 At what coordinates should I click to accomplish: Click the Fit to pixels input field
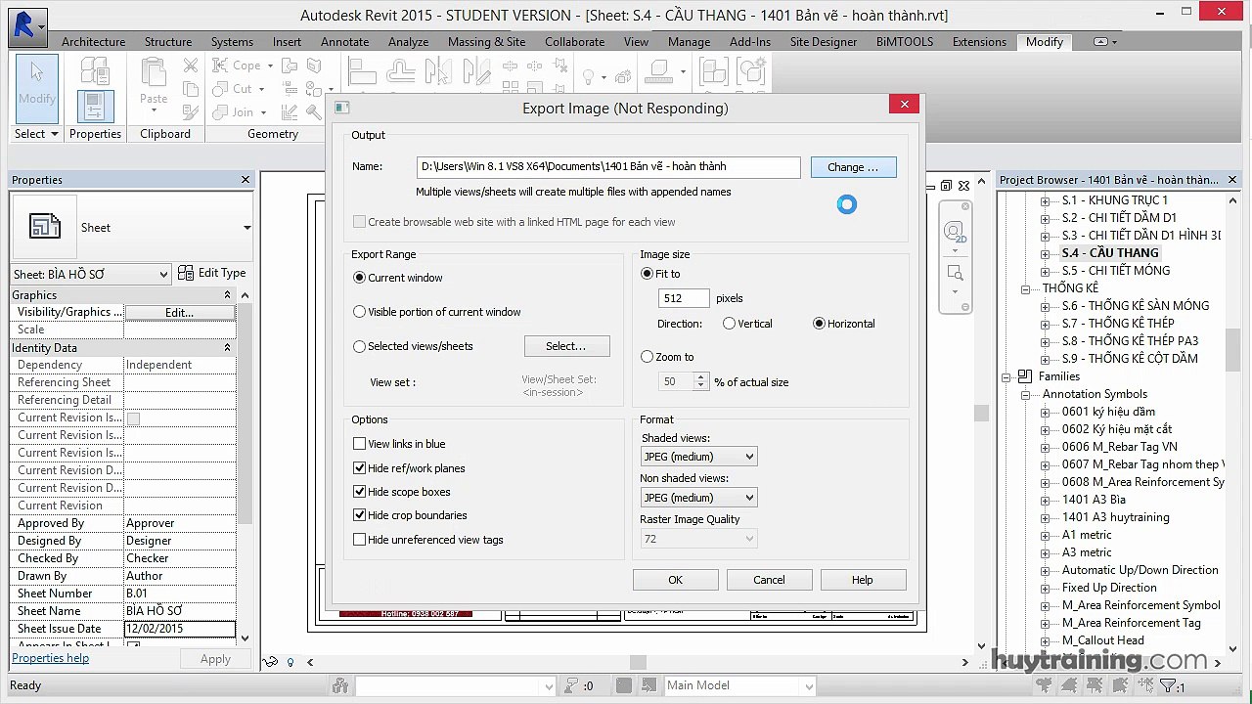[x=685, y=298]
